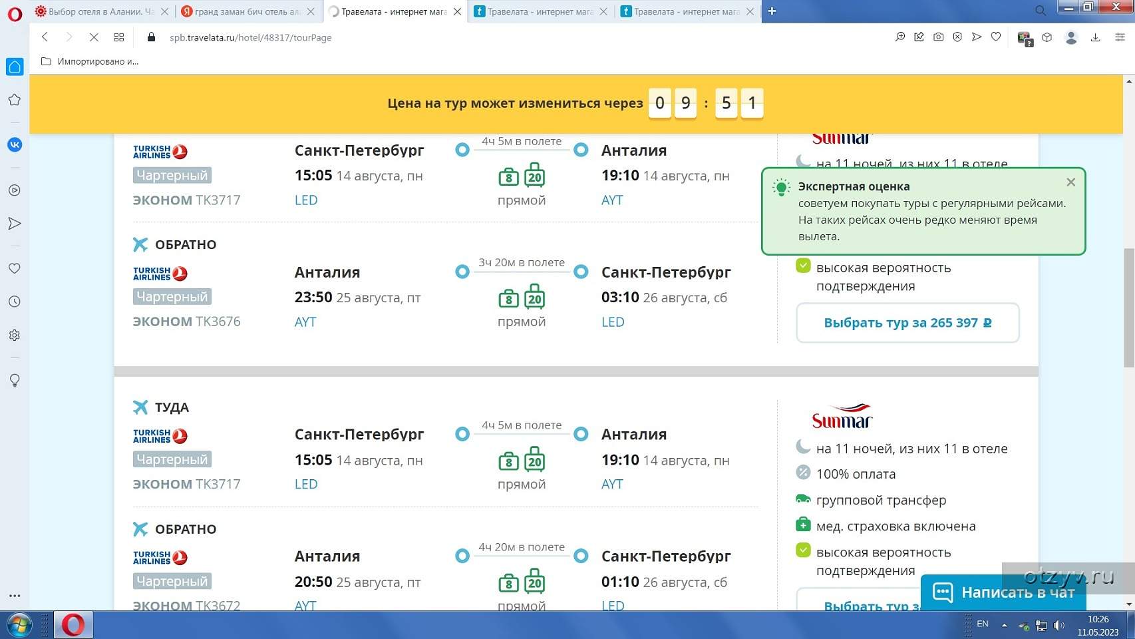Switch to the second Травелата tab
The image size is (1135, 639).
click(540, 11)
